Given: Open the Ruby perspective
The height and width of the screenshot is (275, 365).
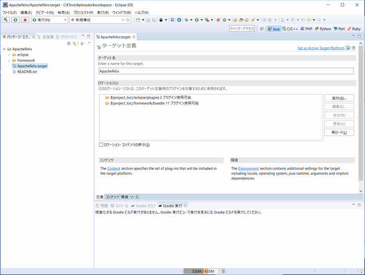Looking at the screenshot, I should click(353, 29).
